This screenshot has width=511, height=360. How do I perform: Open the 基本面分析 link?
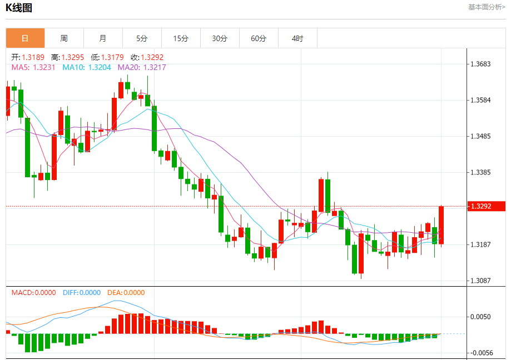pos(487,7)
